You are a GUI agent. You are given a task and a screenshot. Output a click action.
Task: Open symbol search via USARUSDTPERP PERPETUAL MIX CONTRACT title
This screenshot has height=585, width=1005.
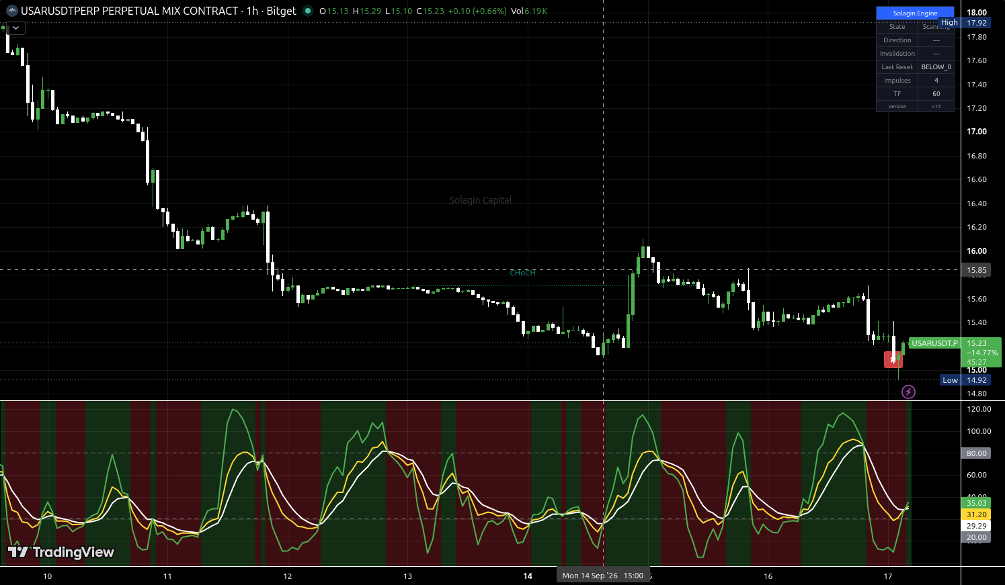129,11
